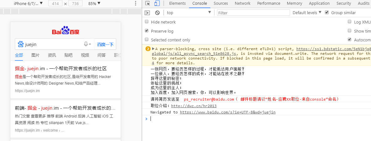Click the device width field 414
371x141 pixels.
coord(55,3)
